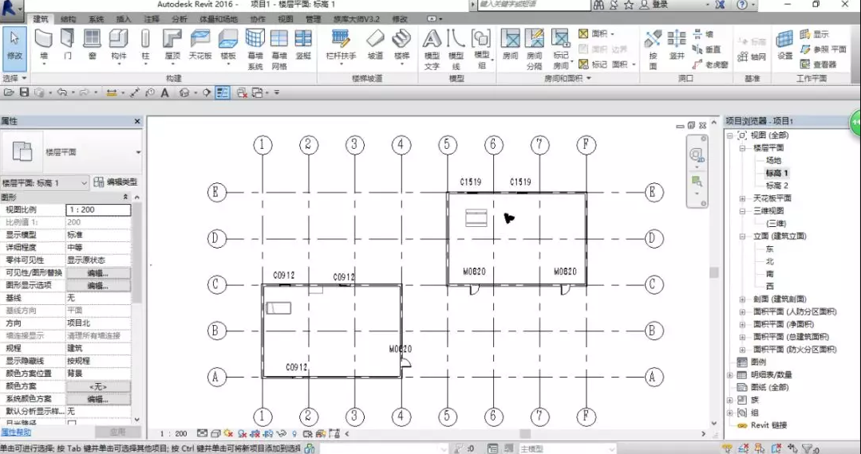The image size is (861, 454).
Task: Switch to the 视图 ribbon tab
Action: coord(285,18)
